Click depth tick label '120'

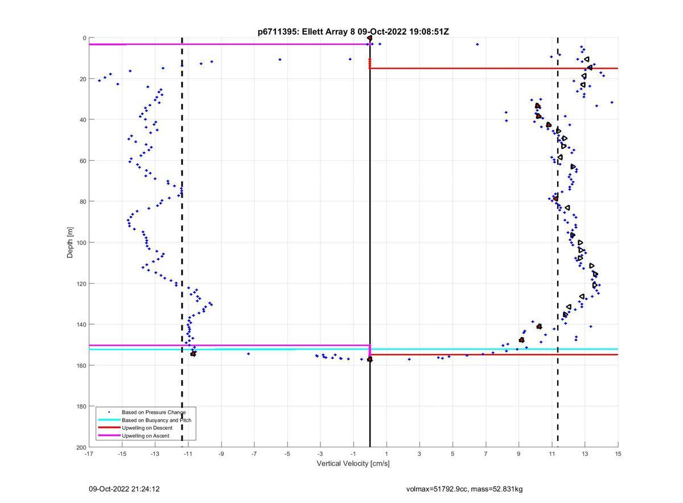[x=81, y=284]
